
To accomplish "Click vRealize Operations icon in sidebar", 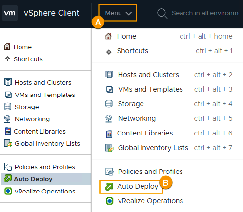I will point(8,191).
